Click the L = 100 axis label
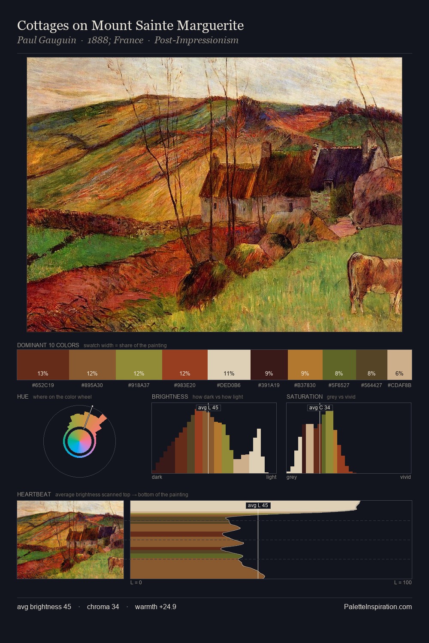 [x=403, y=583]
